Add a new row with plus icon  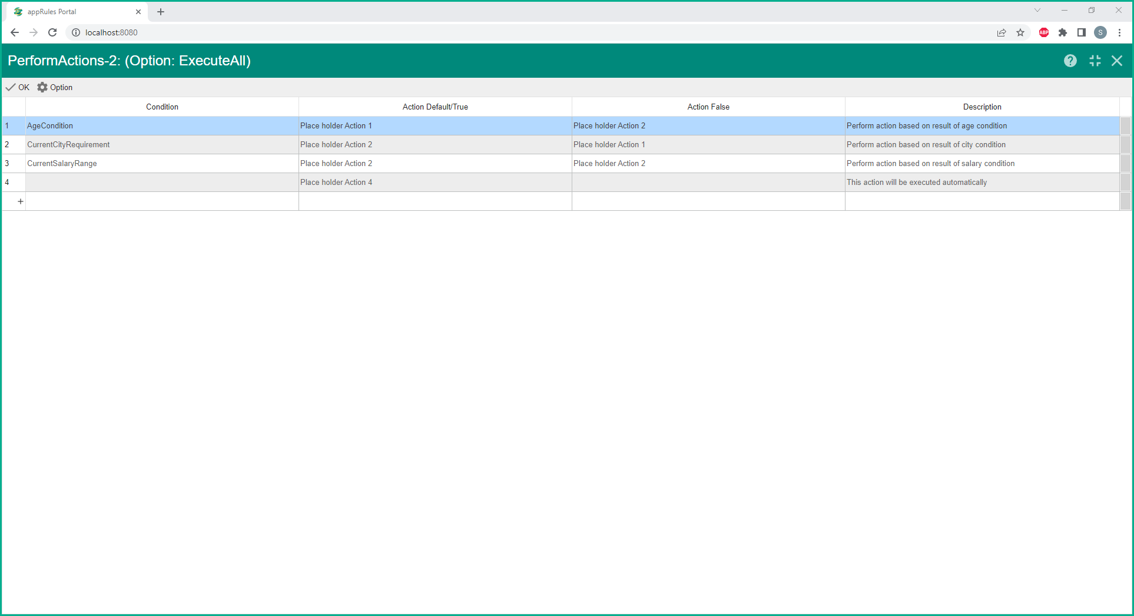[20, 201]
